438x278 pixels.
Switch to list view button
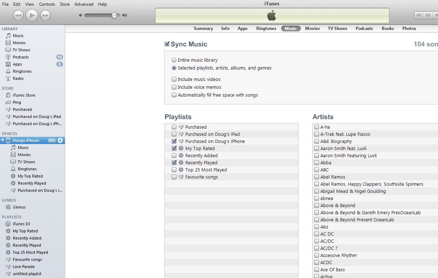pos(419,15)
